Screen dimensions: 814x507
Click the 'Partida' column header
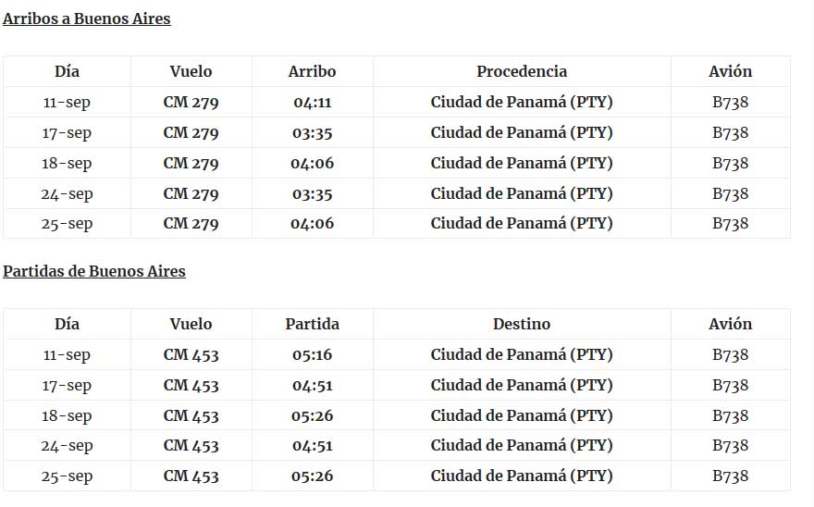tap(312, 324)
